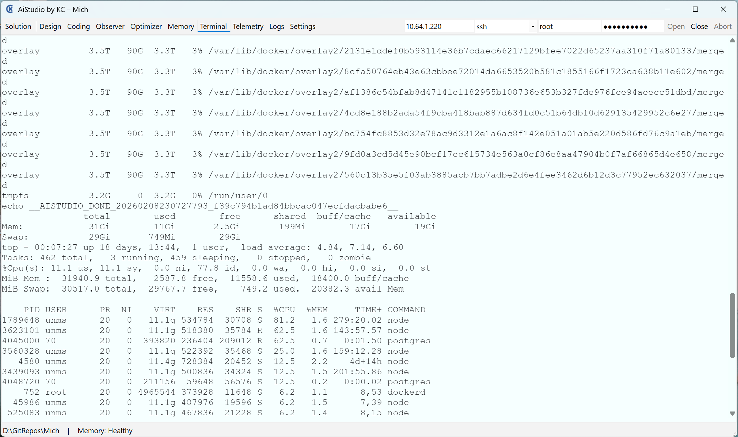Click the scrollbar down arrow icon
The width and height of the screenshot is (738, 437).
coord(732,414)
